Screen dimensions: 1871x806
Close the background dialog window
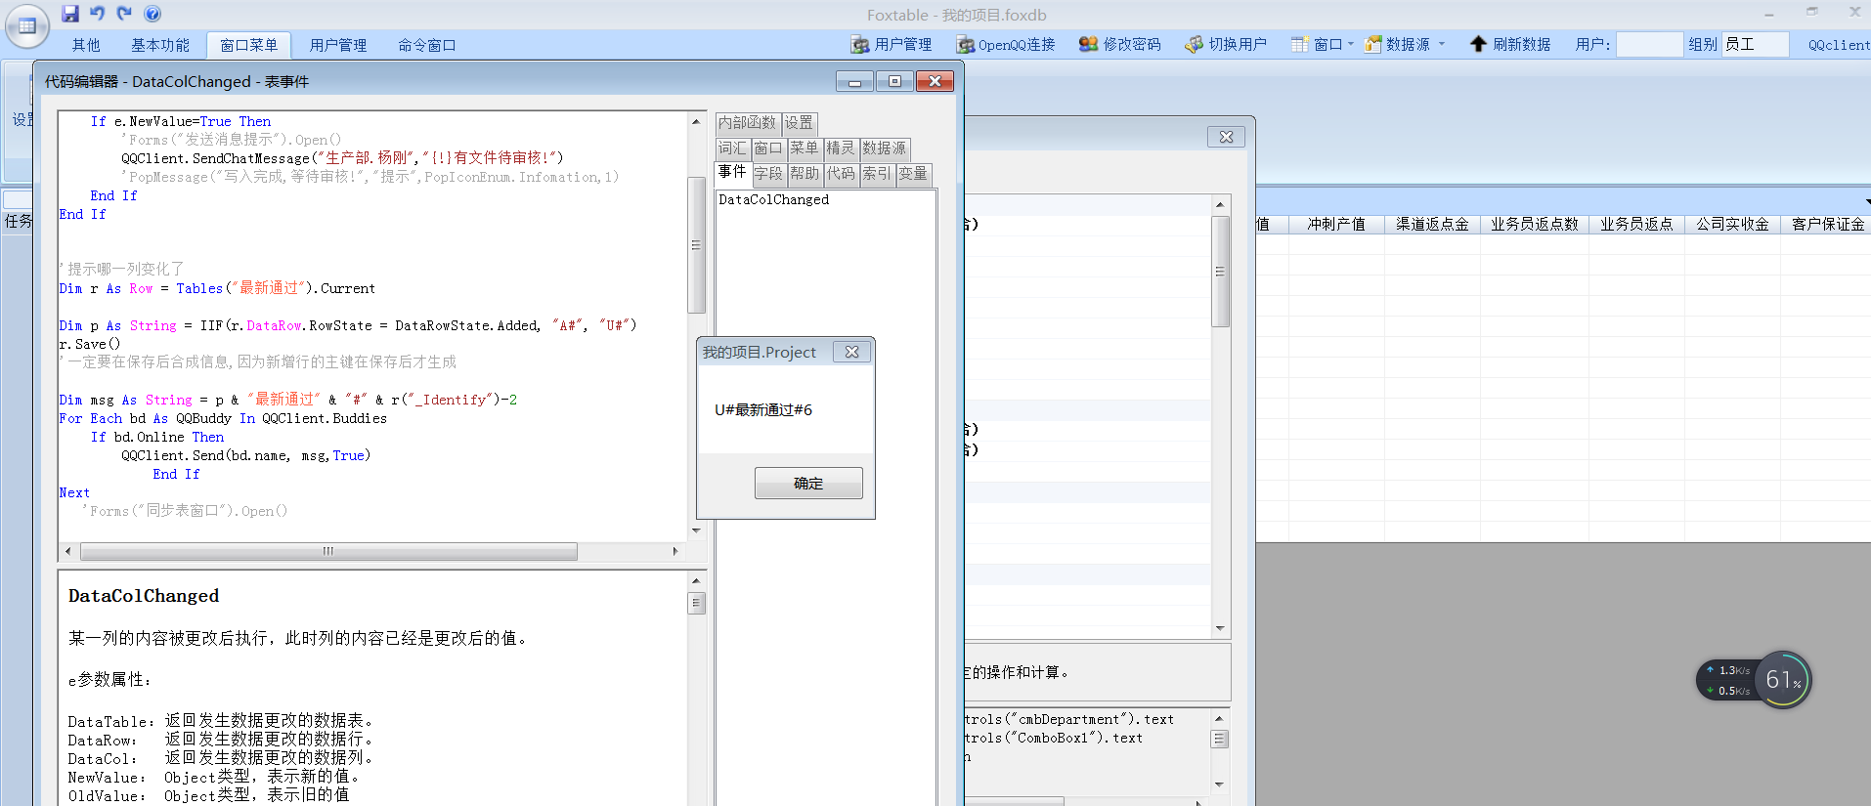pyautogui.click(x=1226, y=137)
